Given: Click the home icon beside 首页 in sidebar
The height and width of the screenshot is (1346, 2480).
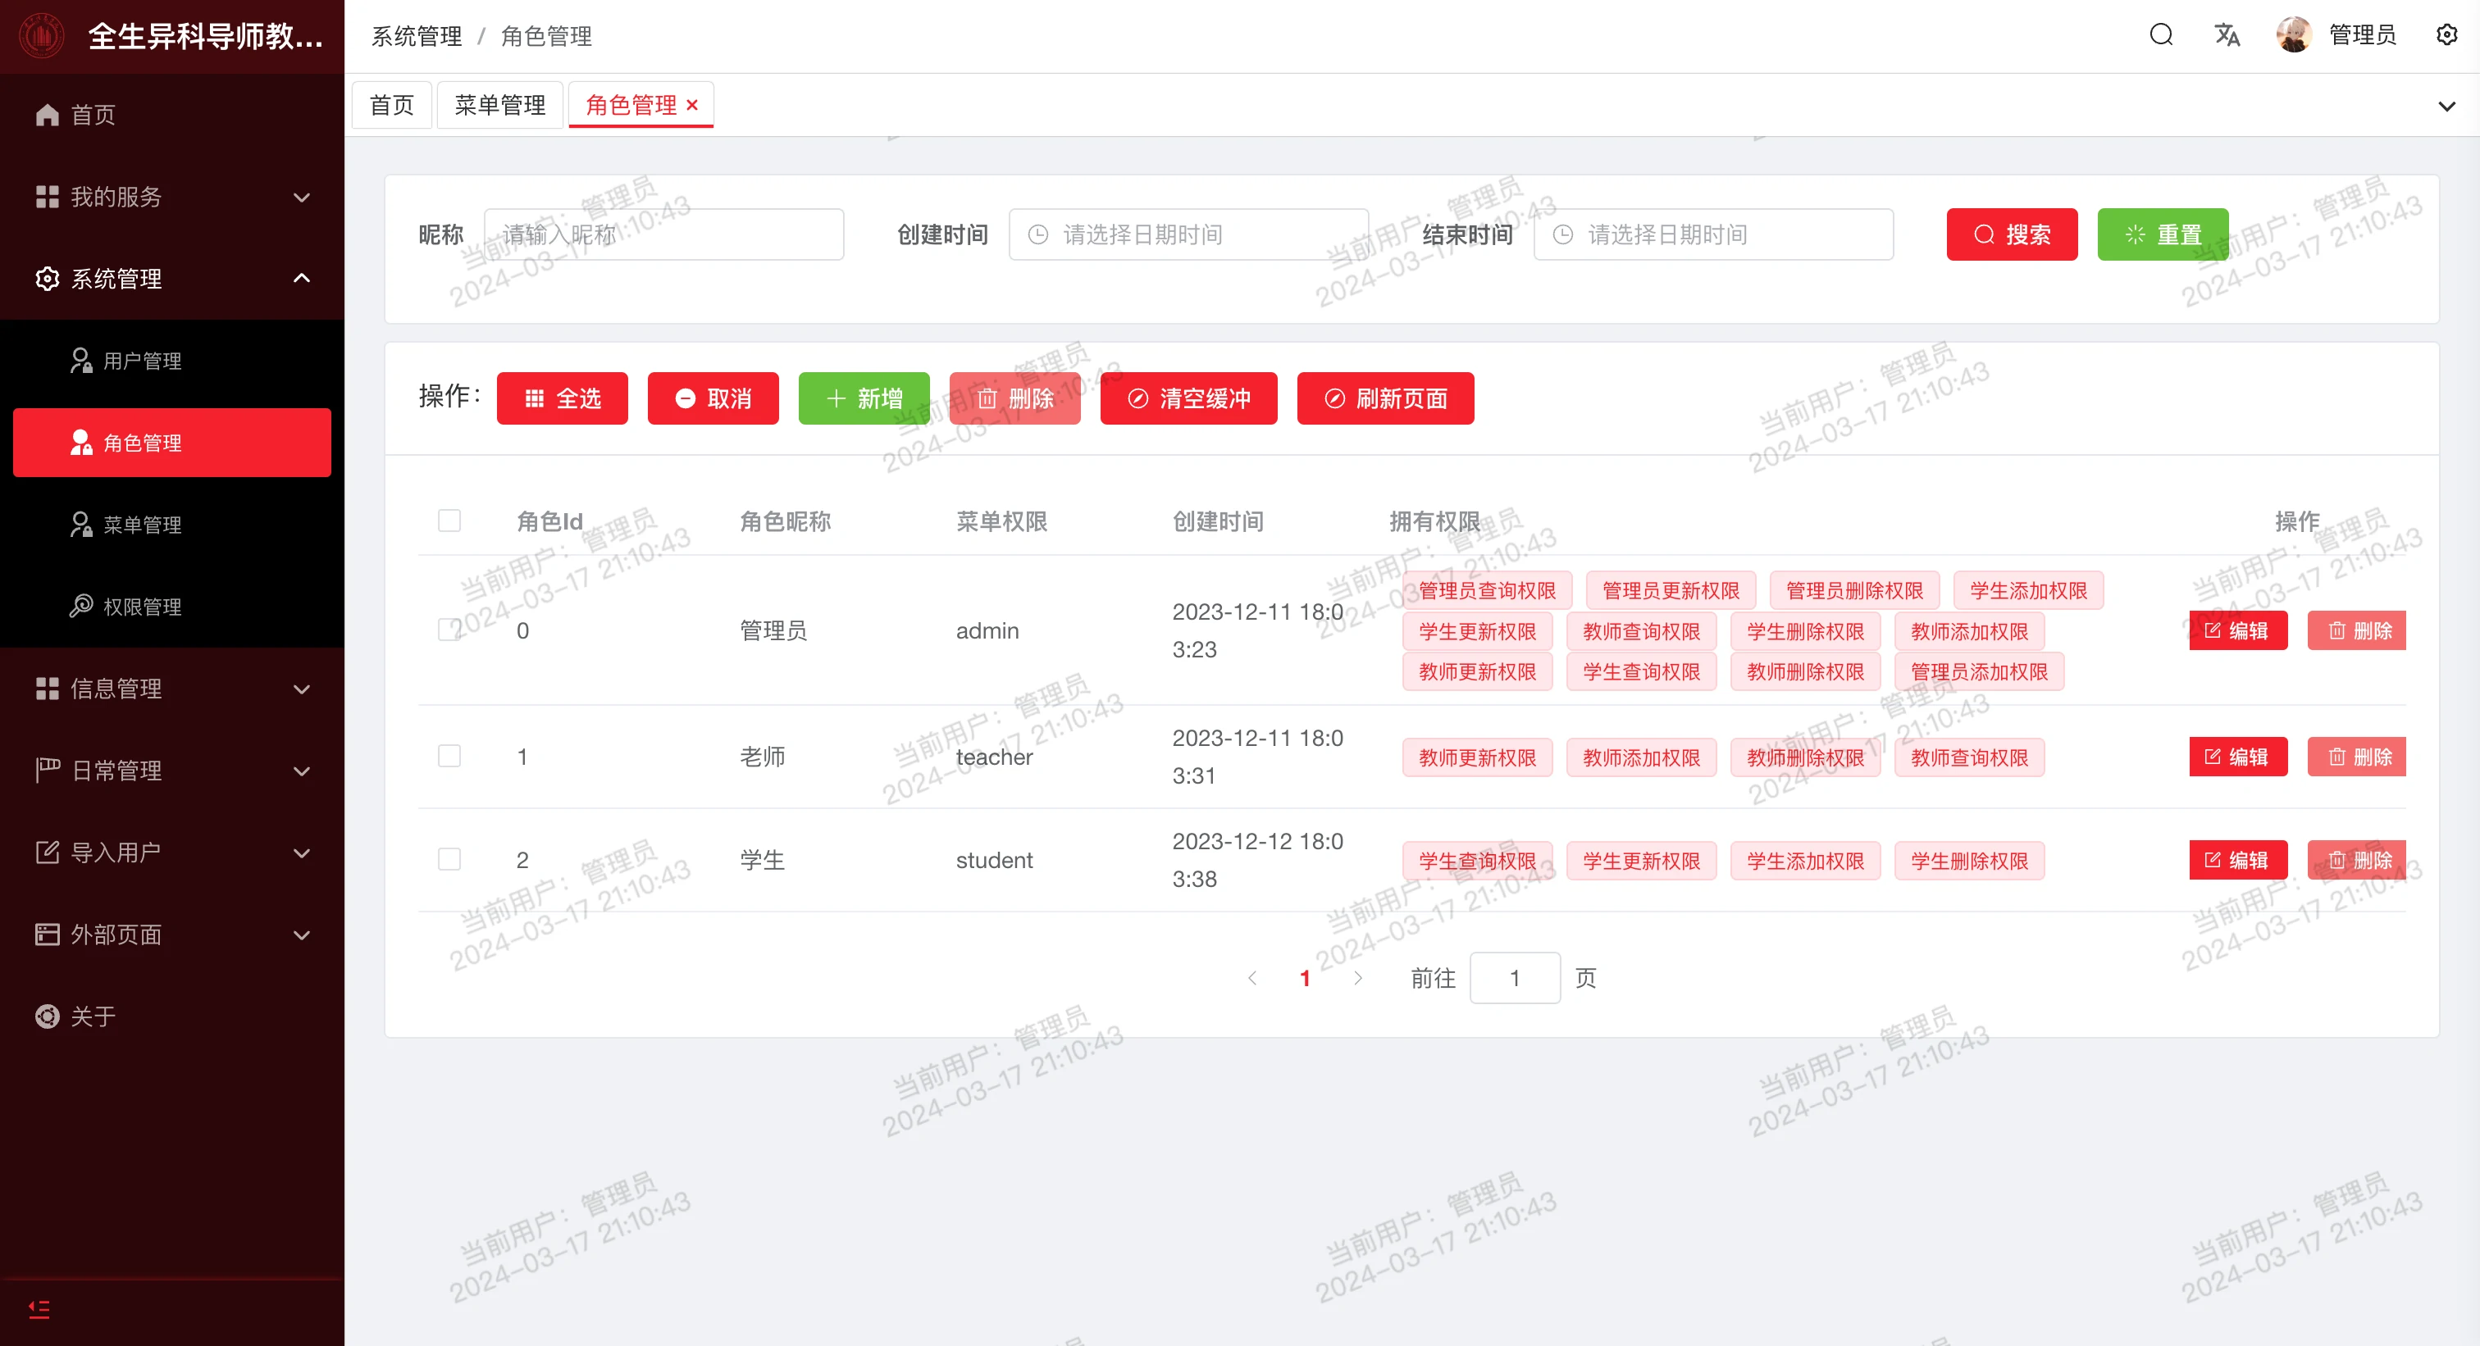Looking at the screenshot, I should pyautogui.click(x=48, y=116).
